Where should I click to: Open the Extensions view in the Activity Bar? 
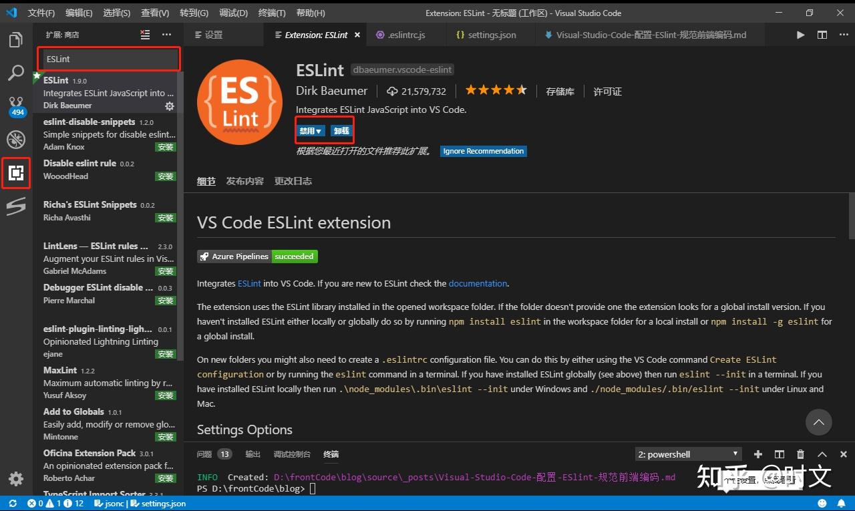16,173
